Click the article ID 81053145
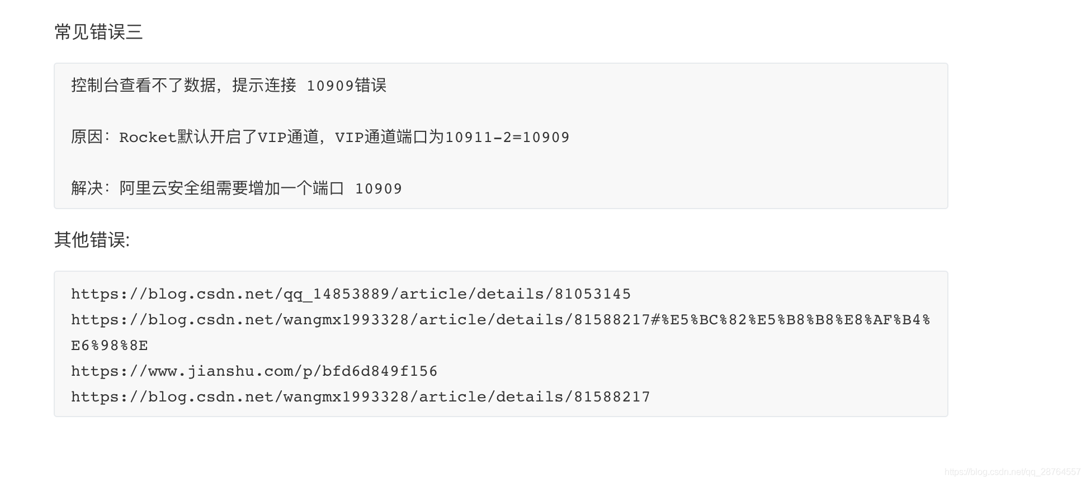Image resolution: width=1086 pixels, height=482 pixels. pos(593,294)
